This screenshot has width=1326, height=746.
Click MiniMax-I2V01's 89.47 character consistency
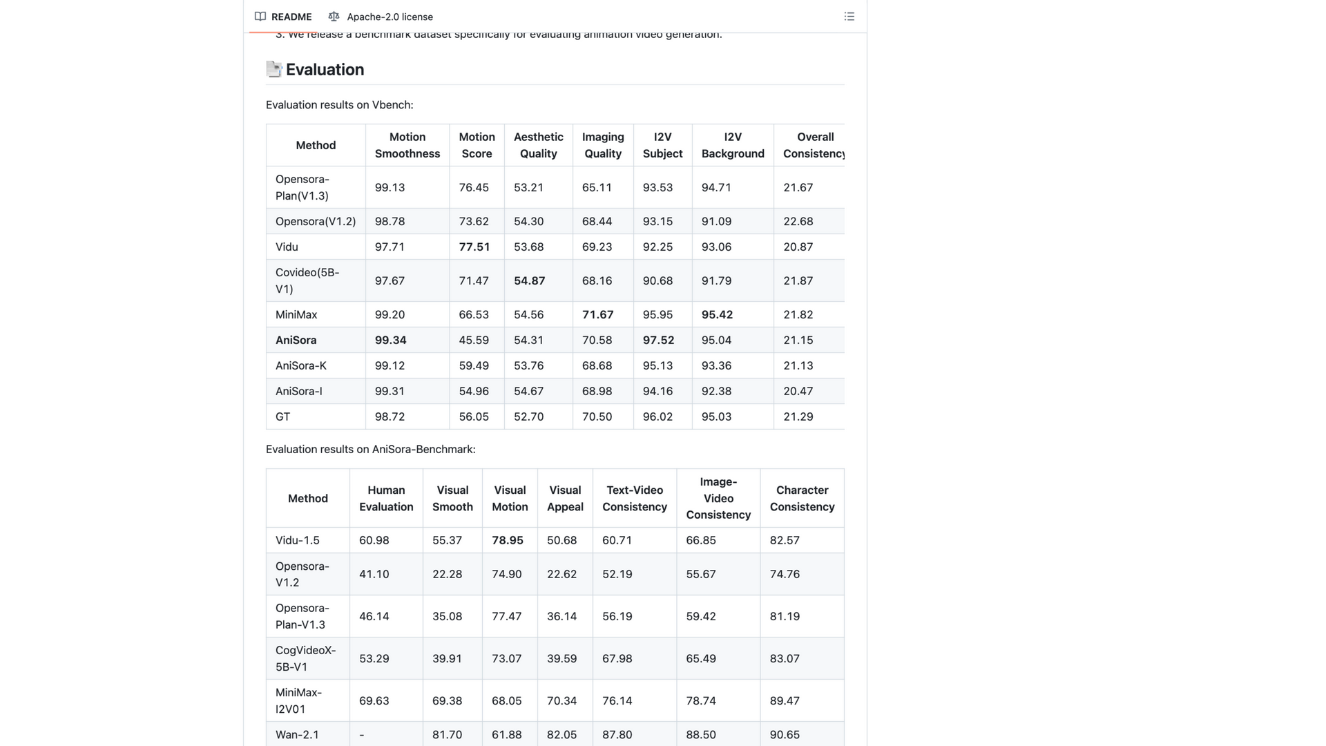(785, 701)
